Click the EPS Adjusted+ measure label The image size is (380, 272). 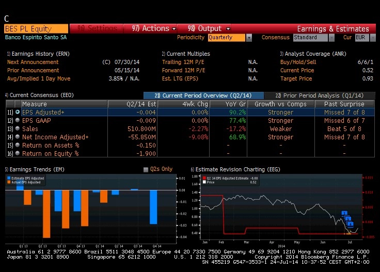43,112
